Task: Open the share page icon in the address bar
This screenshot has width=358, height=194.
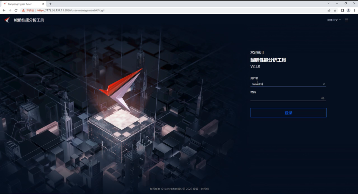Action: point(329,10)
